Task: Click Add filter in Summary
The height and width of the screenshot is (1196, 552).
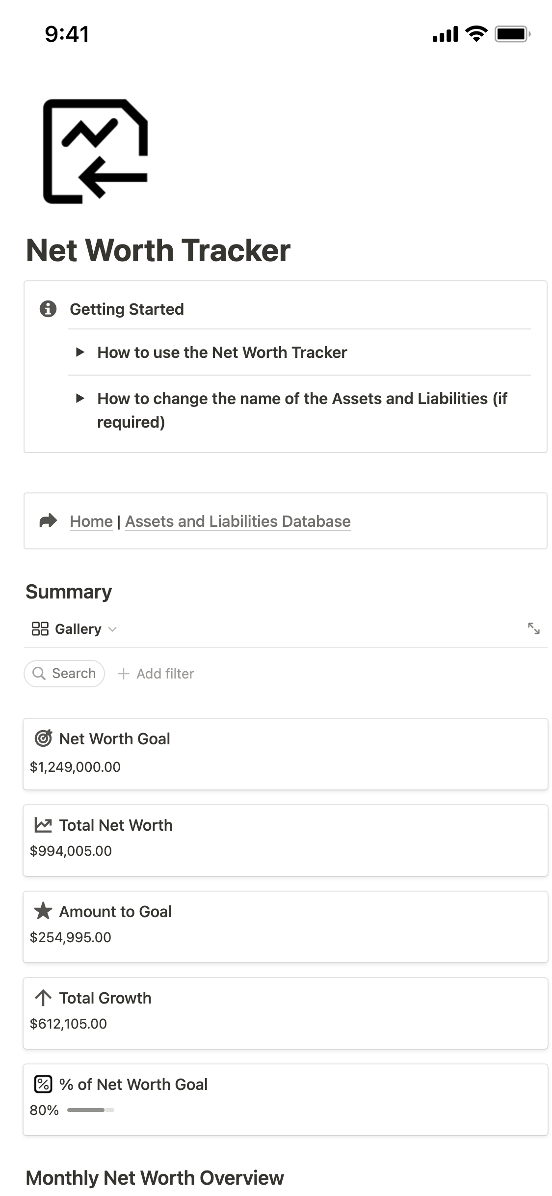Action: point(156,674)
